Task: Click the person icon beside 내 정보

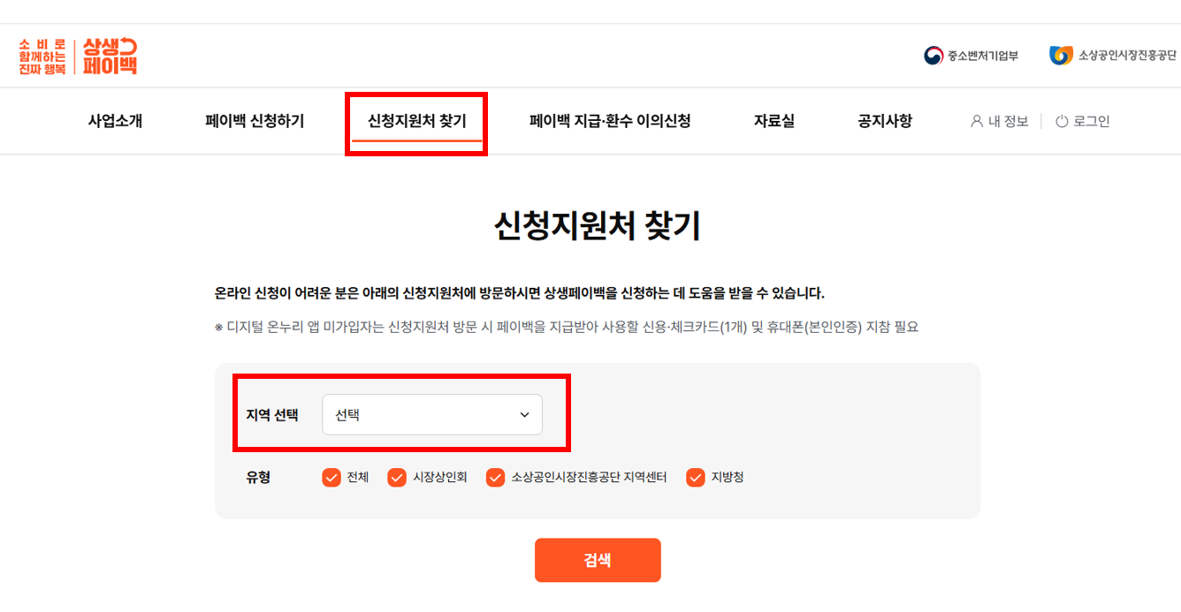Action: pyautogui.click(x=976, y=121)
